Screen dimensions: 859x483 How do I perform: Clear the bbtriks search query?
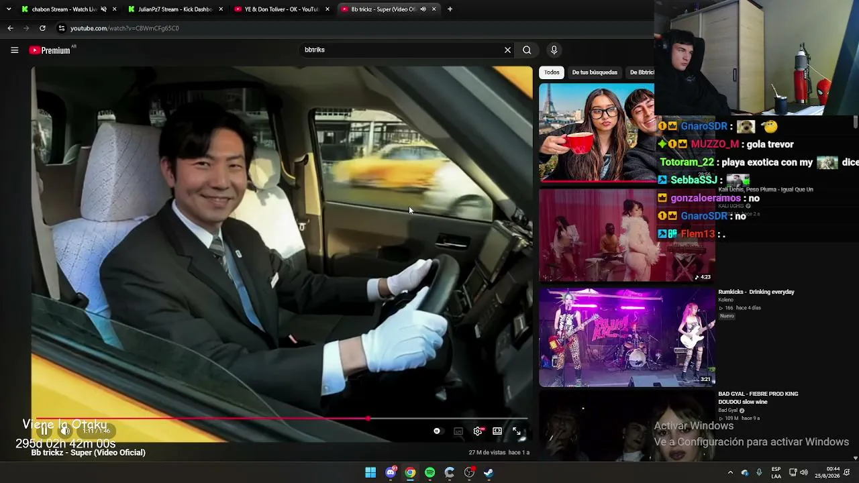pyautogui.click(x=507, y=50)
